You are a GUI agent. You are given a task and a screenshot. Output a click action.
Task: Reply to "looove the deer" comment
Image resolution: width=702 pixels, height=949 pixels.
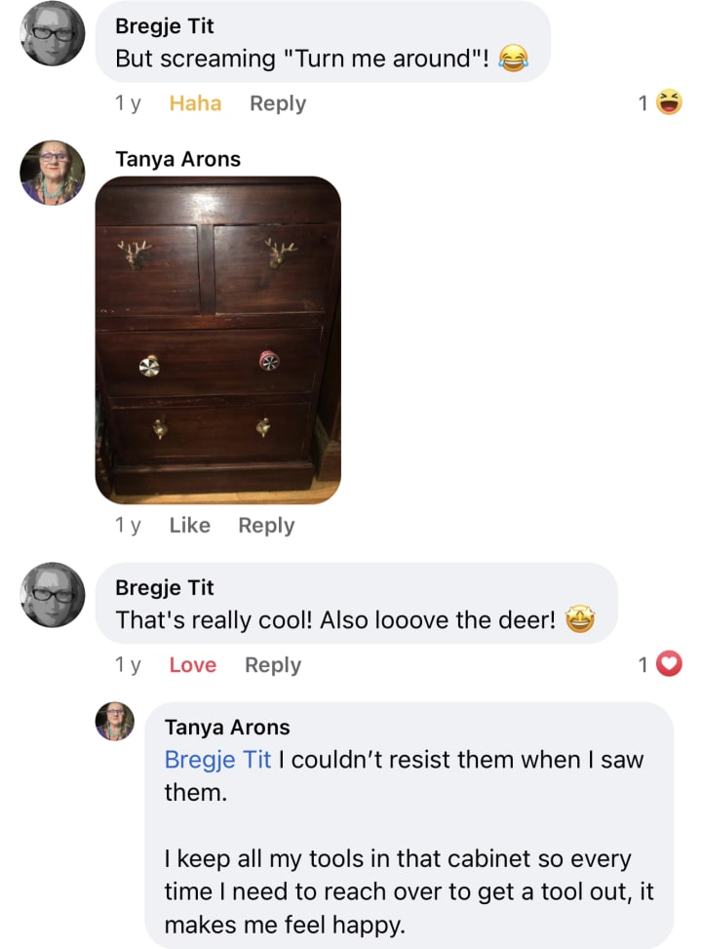(272, 665)
